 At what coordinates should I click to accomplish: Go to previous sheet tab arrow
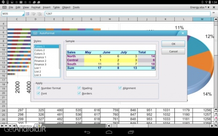pos(6,126)
